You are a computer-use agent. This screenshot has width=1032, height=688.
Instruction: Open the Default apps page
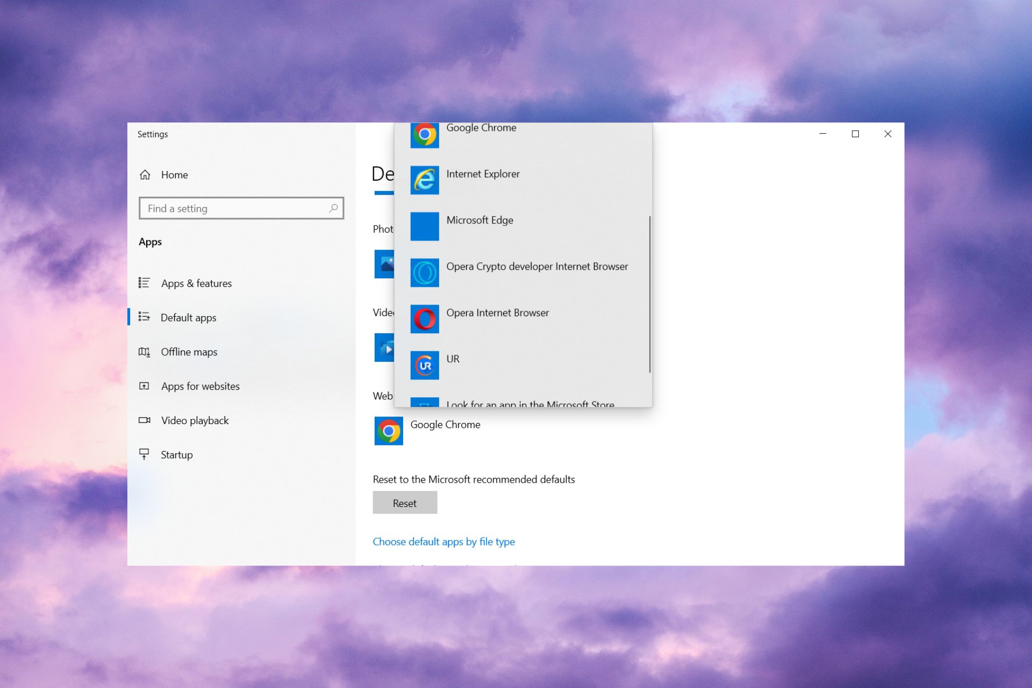pyautogui.click(x=241, y=318)
